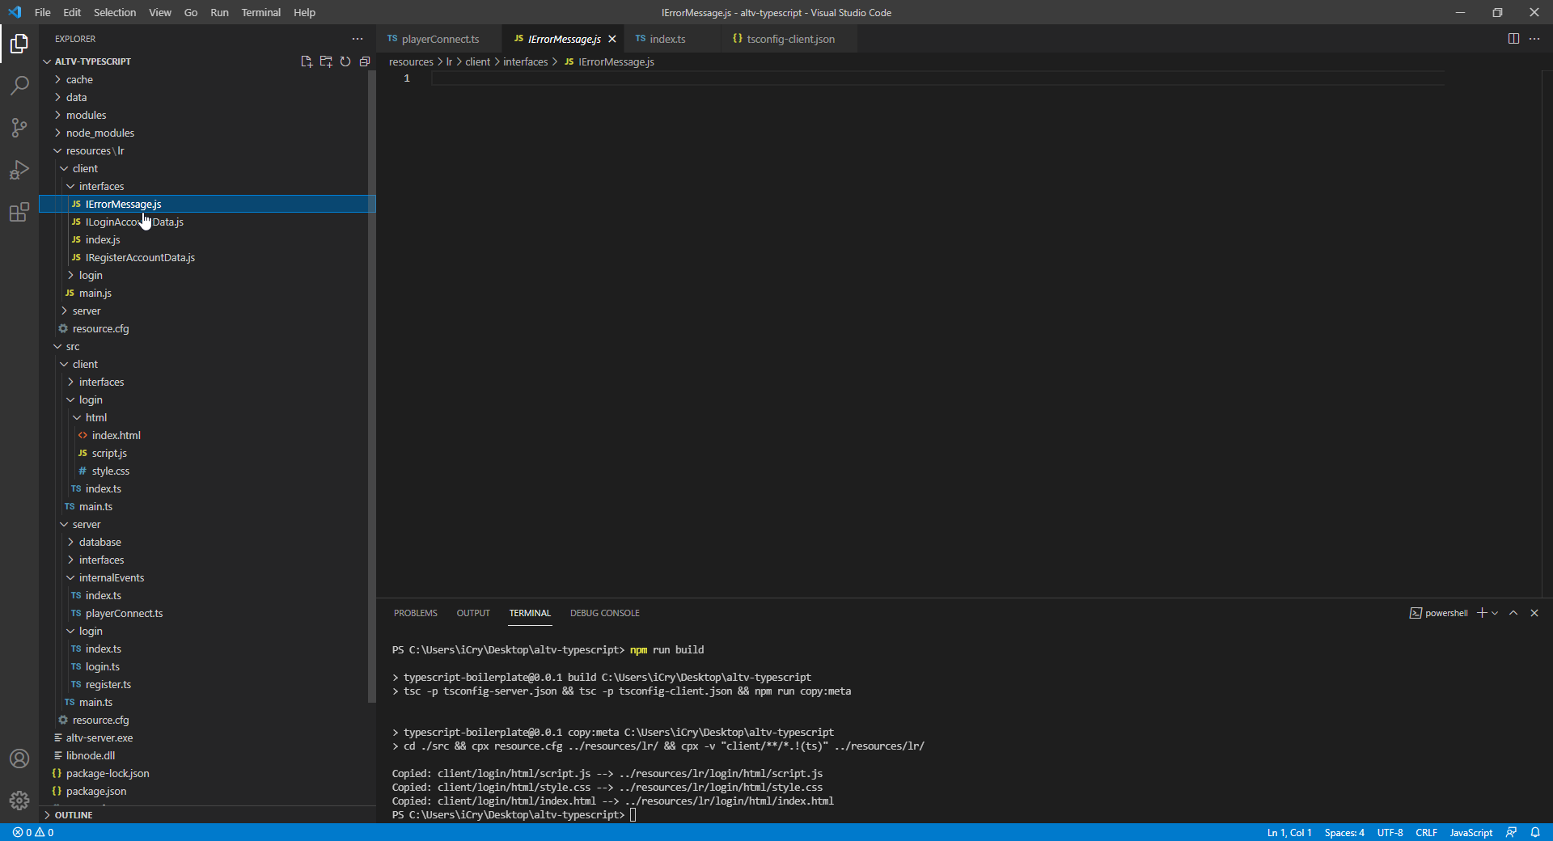Click the feedback icon in status bar
Screen dimensions: 1553x841
[1511, 832]
